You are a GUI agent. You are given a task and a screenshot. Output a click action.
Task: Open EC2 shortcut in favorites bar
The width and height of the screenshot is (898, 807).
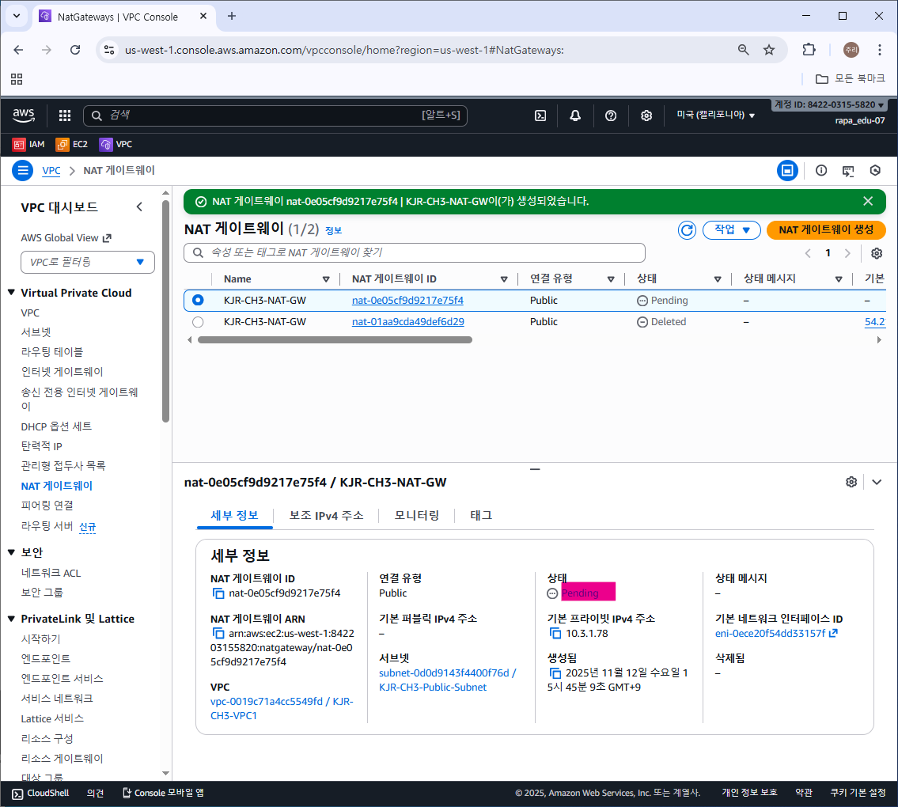[71, 144]
